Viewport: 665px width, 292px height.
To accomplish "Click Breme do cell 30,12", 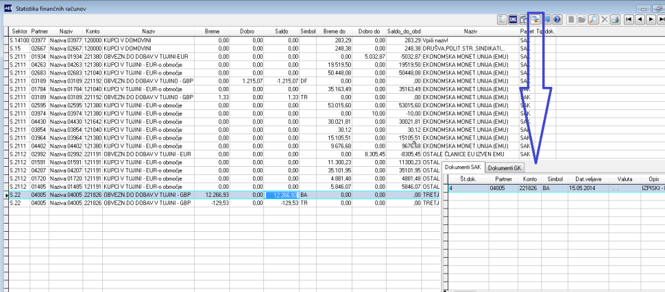I will click(x=335, y=129).
